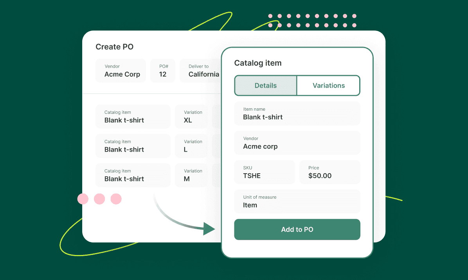
Task: Click the Item name field showing Blank t-shirt
Action: pos(297,113)
